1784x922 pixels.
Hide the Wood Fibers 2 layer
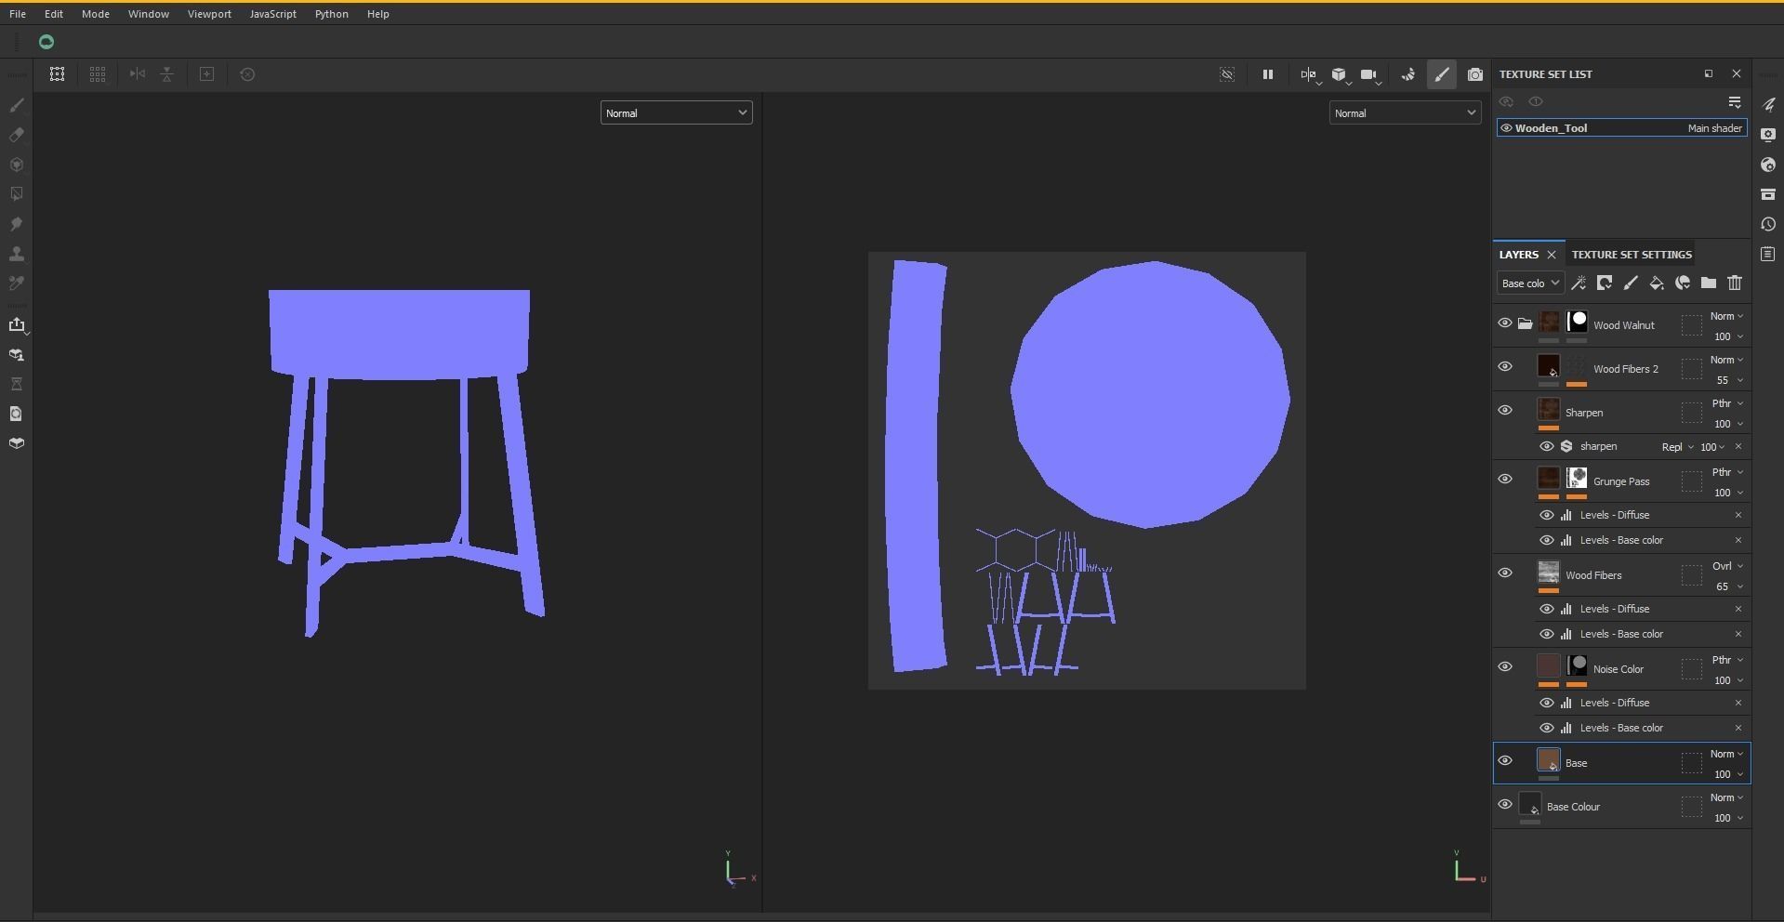click(1505, 367)
